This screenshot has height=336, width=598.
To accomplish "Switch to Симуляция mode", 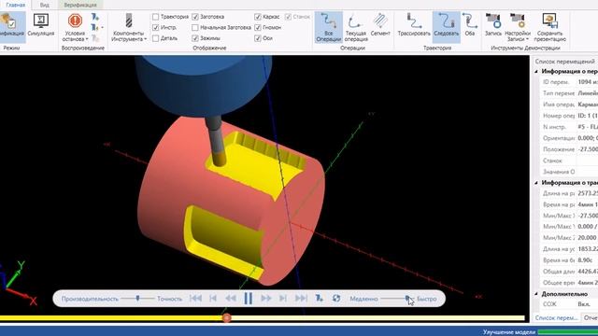I will click(x=41, y=25).
